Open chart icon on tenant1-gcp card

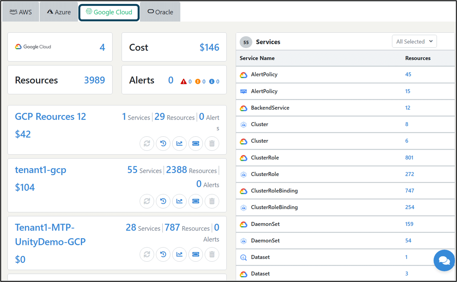179,201
